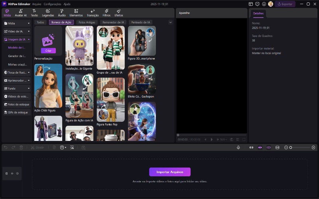Screen dimensions: 319x199
Task: Click the Importar Arquivos button
Action: click(170, 172)
